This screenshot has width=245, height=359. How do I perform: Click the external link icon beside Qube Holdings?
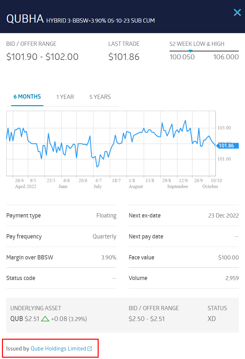(x=90, y=349)
